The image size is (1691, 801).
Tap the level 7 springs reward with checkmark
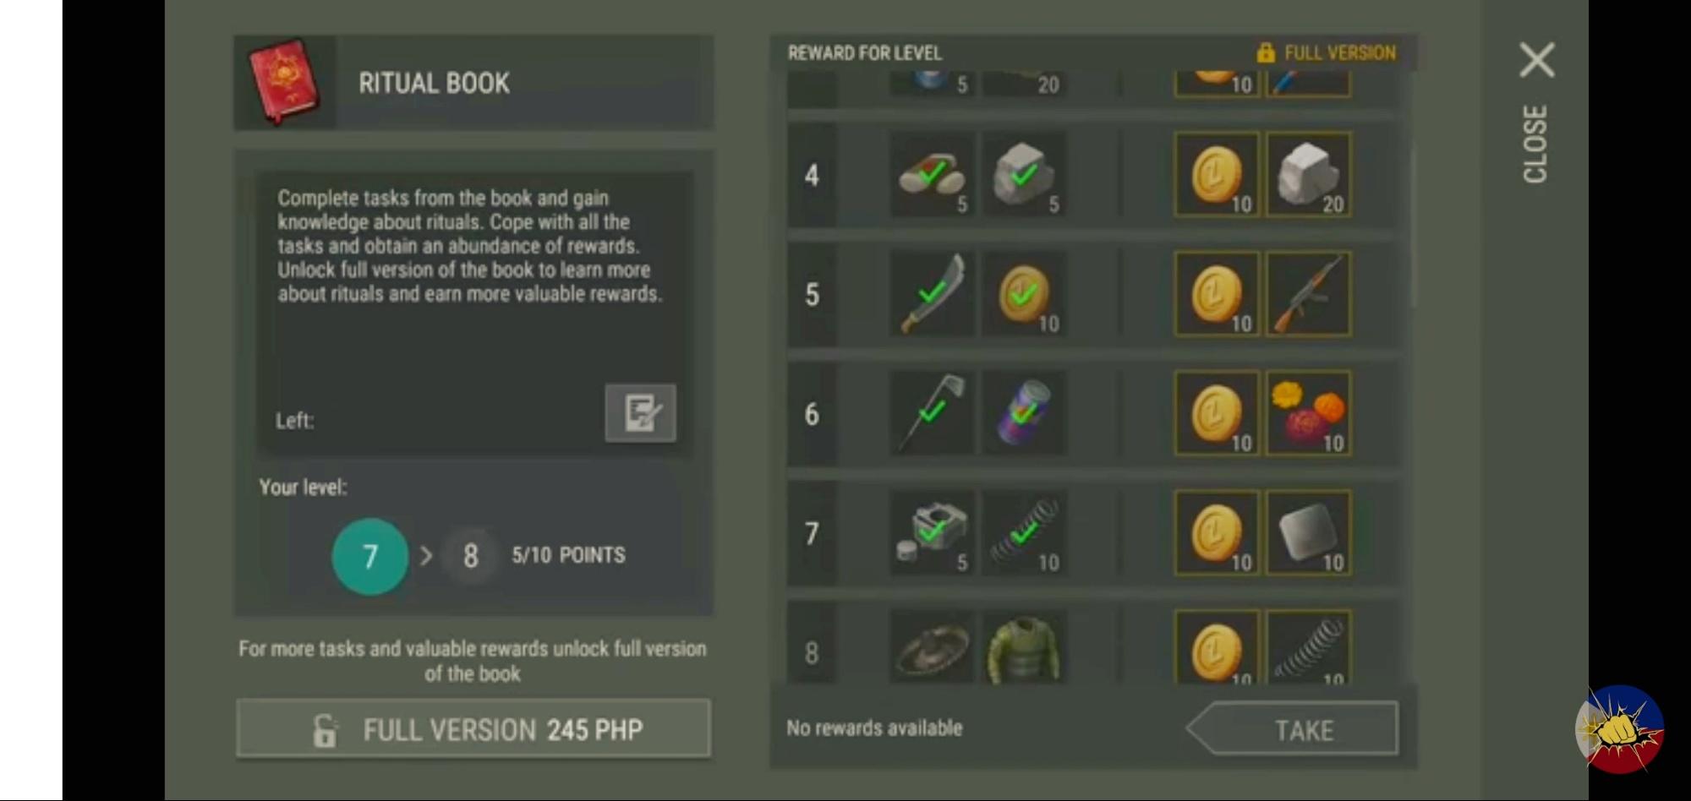[x=1023, y=533]
